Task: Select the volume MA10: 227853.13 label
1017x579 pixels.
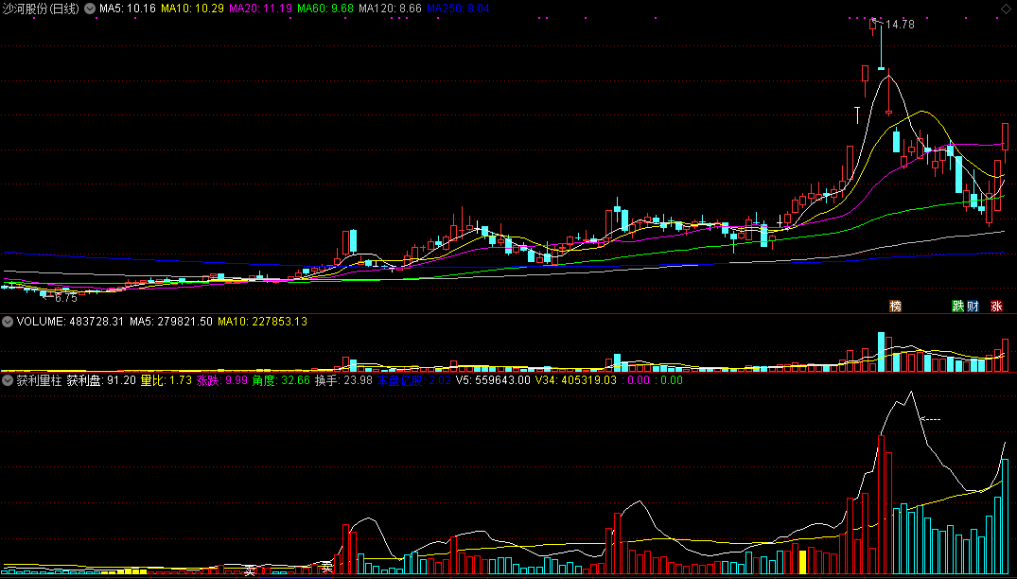Action: coord(263,321)
